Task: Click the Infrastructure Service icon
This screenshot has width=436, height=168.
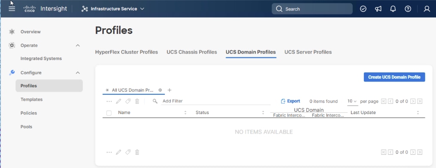Action: click(85, 9)
